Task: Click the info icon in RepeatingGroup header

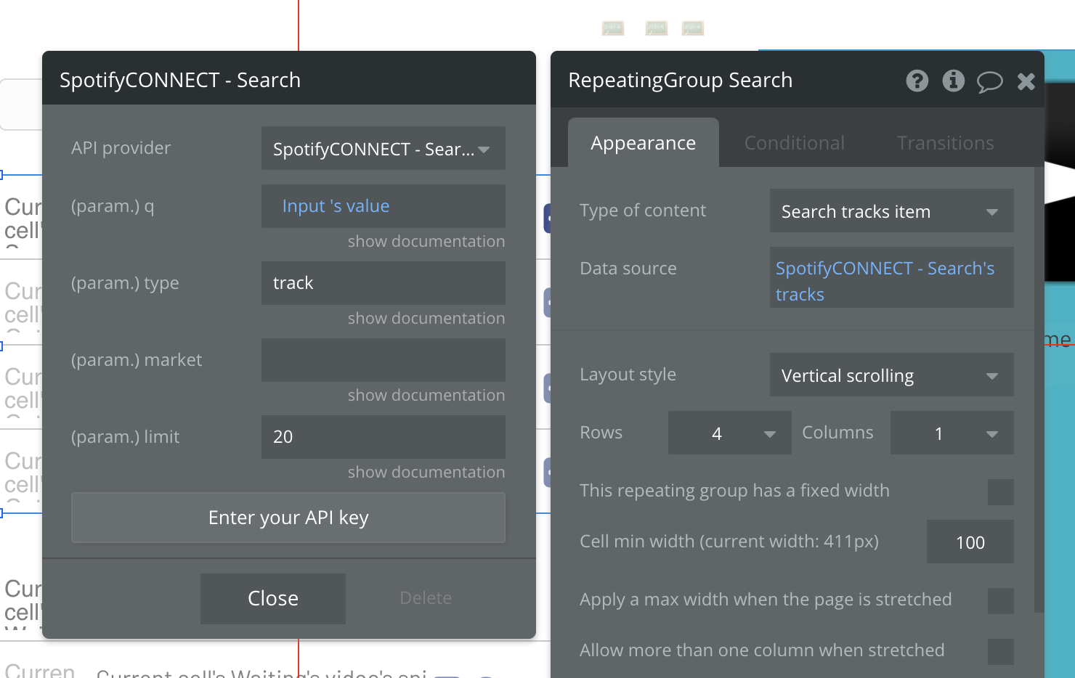Action: tap(954, 81)
